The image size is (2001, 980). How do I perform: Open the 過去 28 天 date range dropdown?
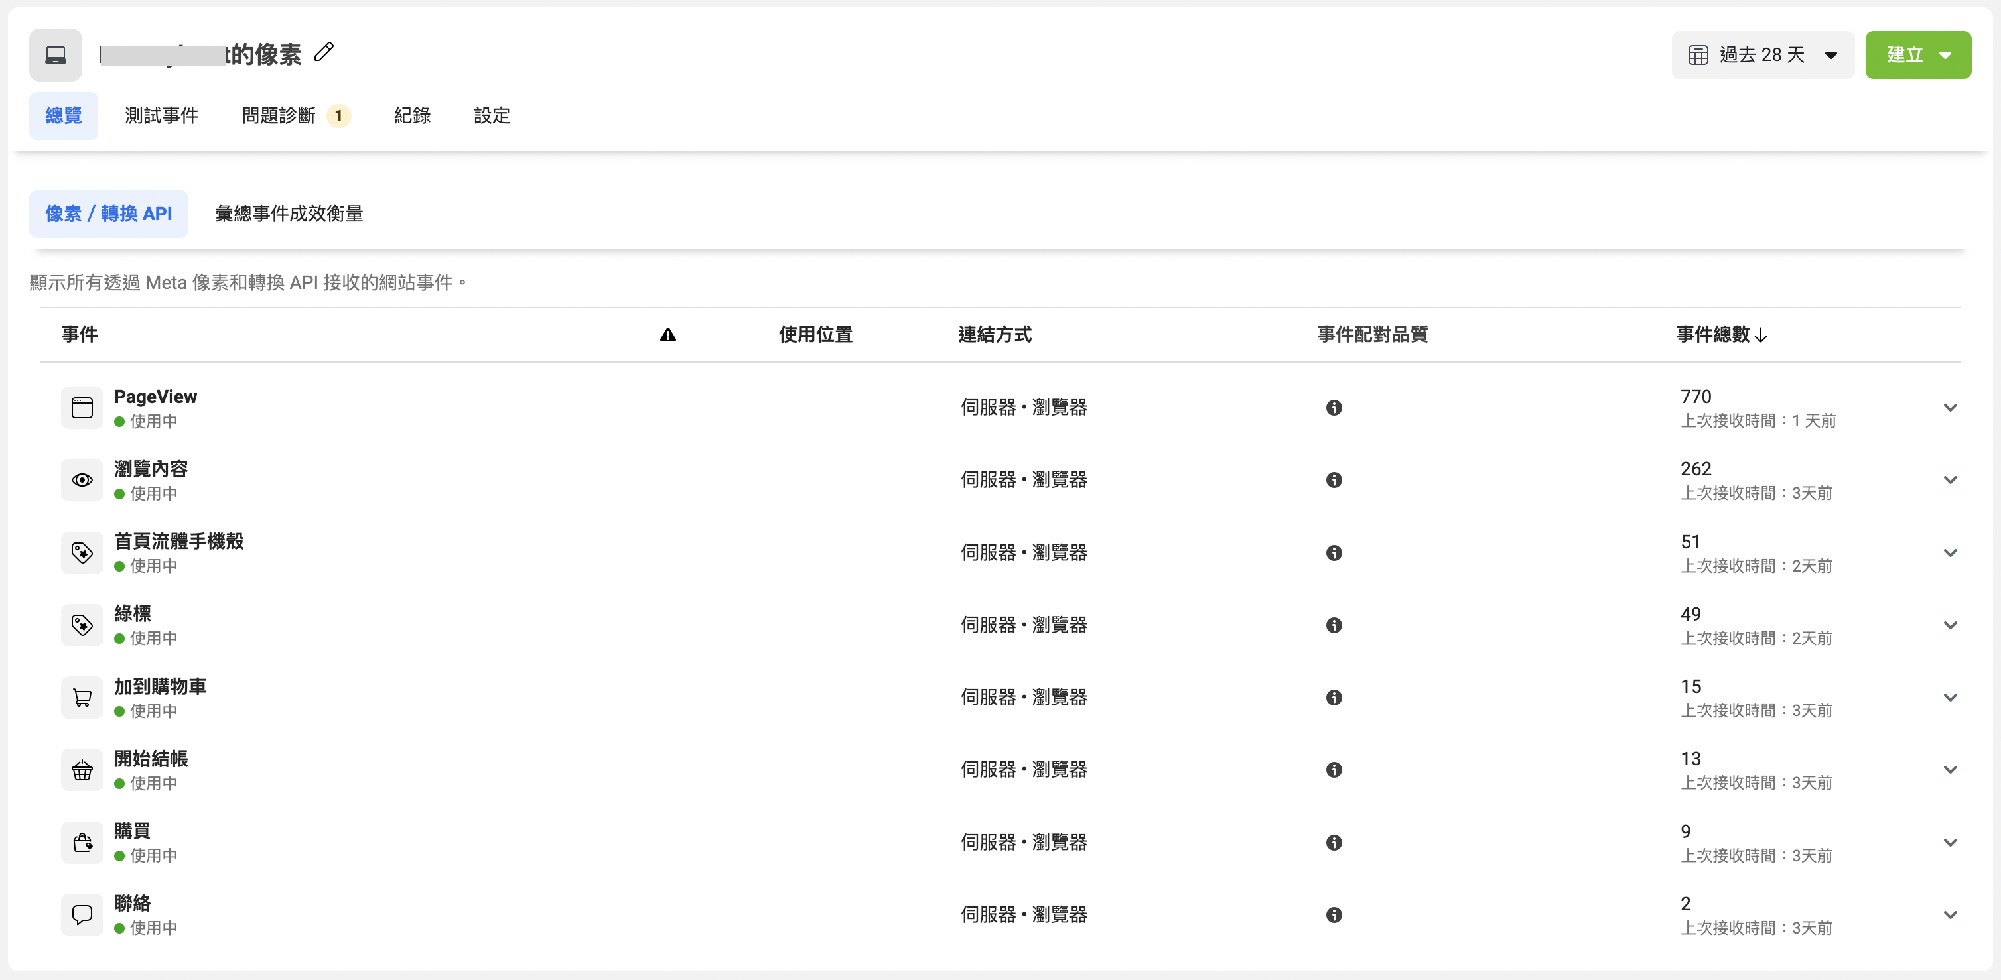(x=1763, y=55)
